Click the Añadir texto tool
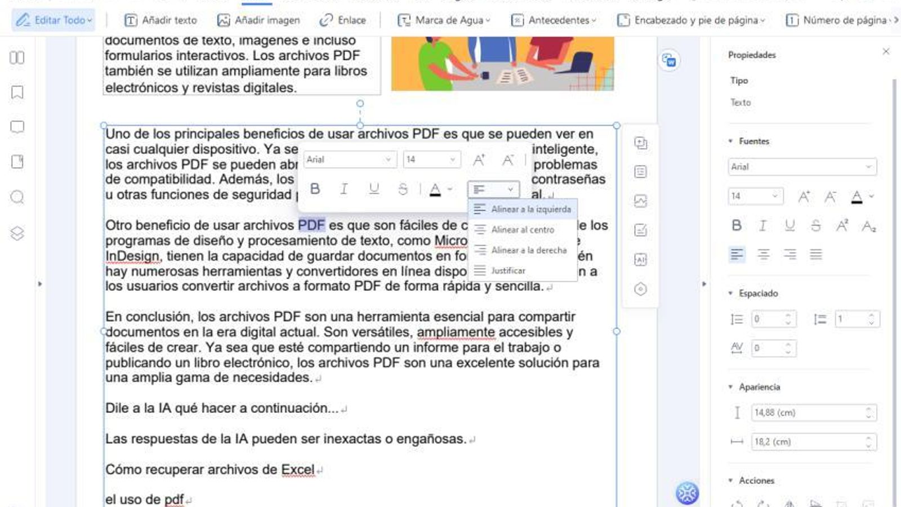The width and height of the screenshot is (901, 507). (x=162, y=20)
